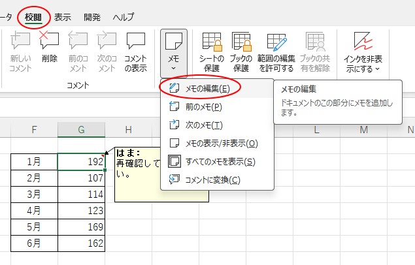
Task: Click cell containing 192
Action: point(81,162)
